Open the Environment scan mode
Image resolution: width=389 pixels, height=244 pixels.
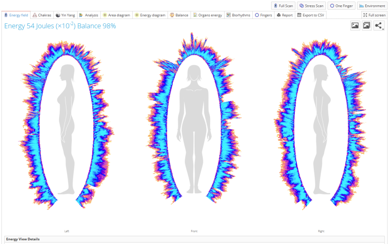[x=372, y=5]
